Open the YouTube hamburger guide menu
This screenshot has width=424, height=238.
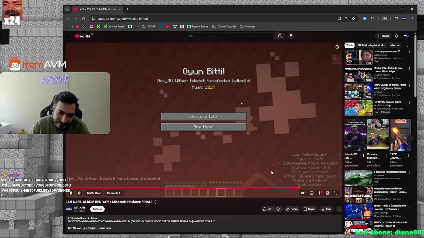[x=69, y=36]
